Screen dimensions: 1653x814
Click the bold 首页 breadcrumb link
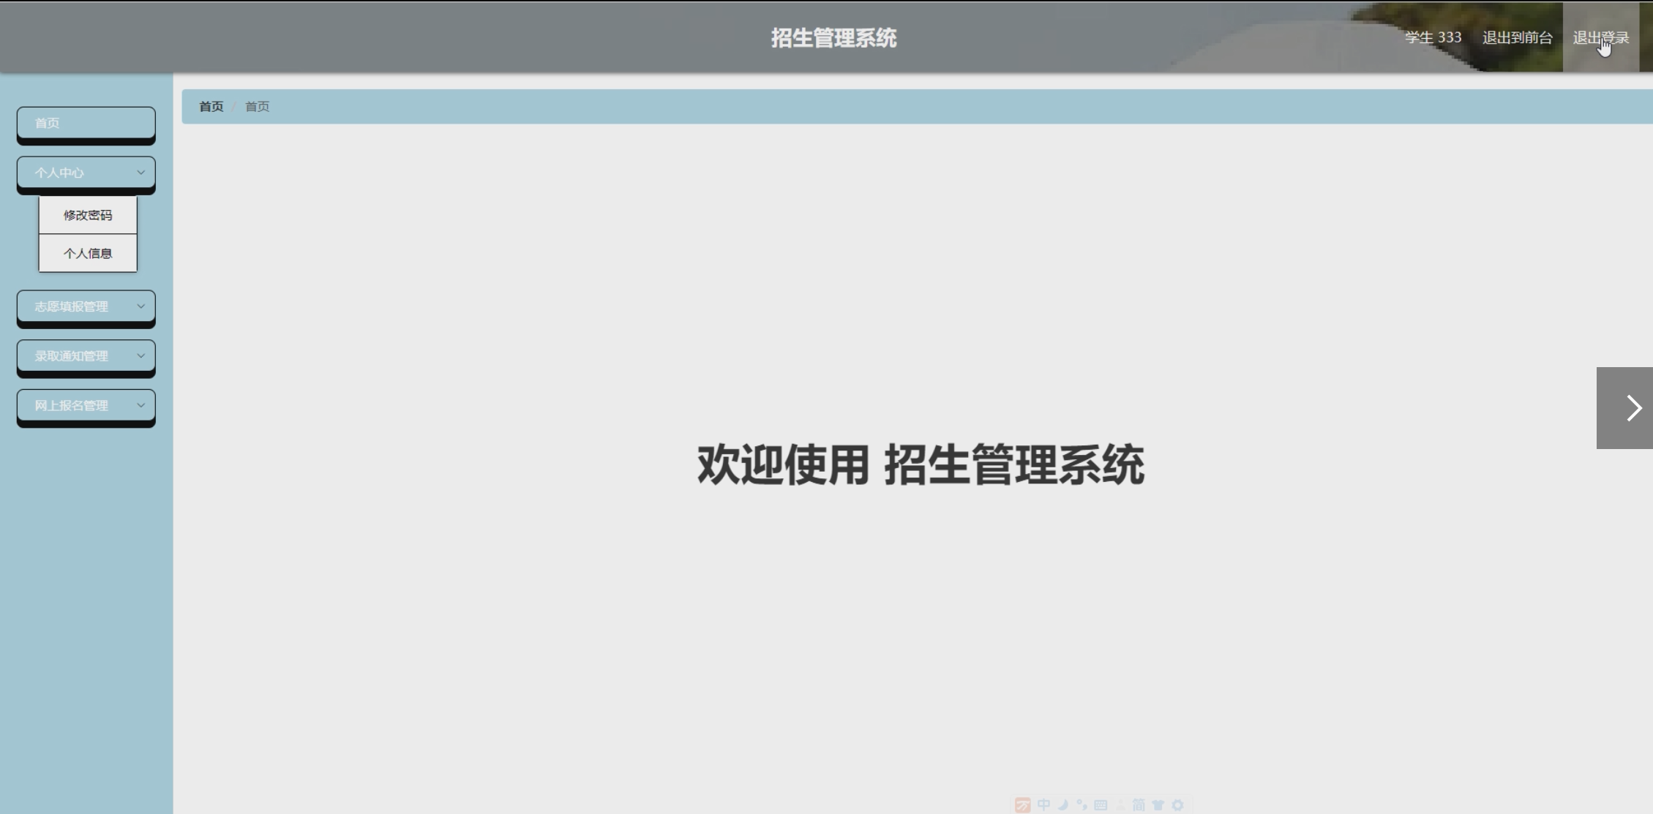tap(211, 107)
